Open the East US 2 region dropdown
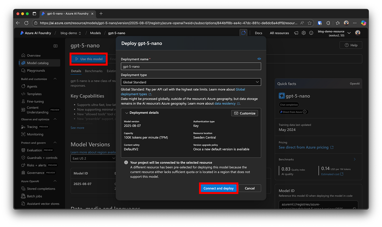382x227 pixels. tap(93, 158)
